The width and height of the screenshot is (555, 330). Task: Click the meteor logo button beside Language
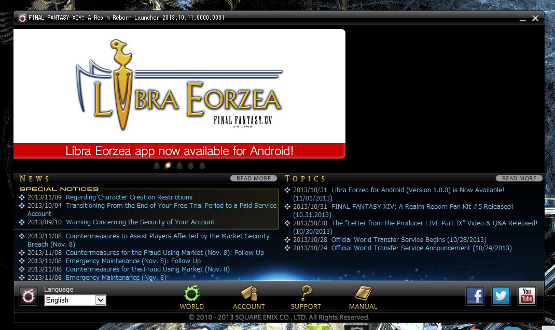point(29,296)
